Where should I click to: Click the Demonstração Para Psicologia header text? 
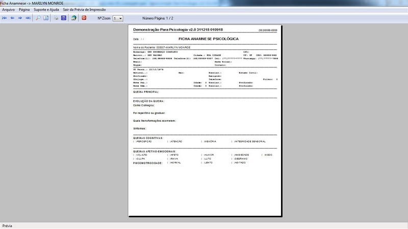[178, 30]
